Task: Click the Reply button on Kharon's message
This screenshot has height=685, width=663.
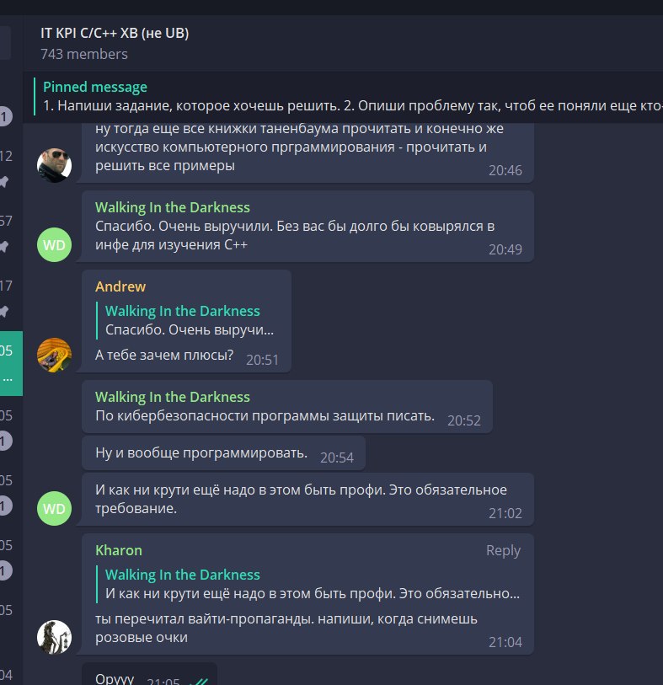Action: point(503,550)
